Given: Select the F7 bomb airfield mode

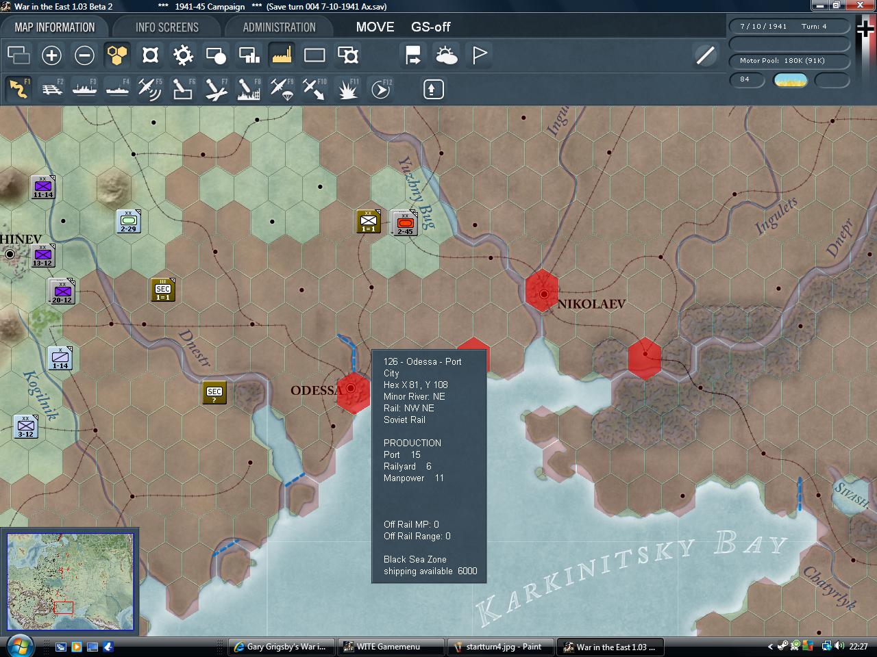Looking at the screenshot, I should [216, 89].
